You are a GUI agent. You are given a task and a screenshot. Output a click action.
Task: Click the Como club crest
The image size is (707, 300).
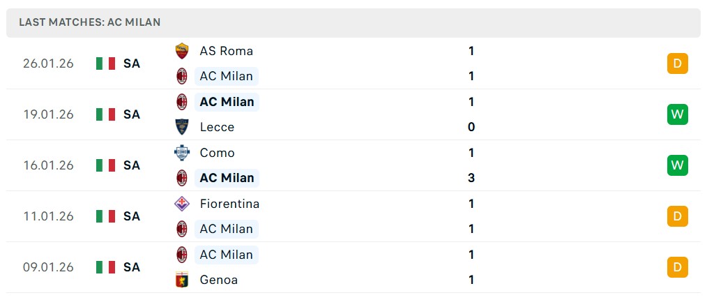click(x=182, y=153)
